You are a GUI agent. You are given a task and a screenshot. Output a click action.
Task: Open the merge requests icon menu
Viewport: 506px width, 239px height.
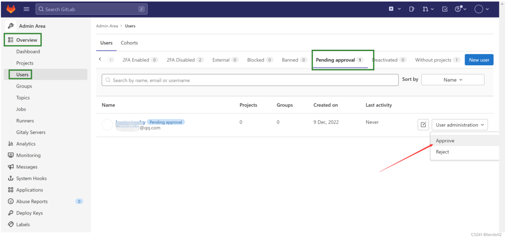(x=428, y=9)
